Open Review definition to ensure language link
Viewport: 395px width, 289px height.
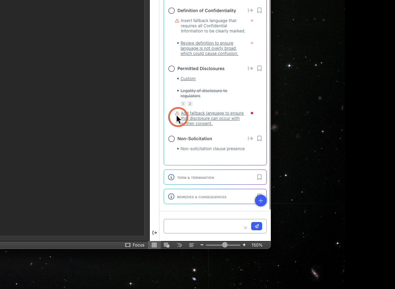tap(209, 48)
